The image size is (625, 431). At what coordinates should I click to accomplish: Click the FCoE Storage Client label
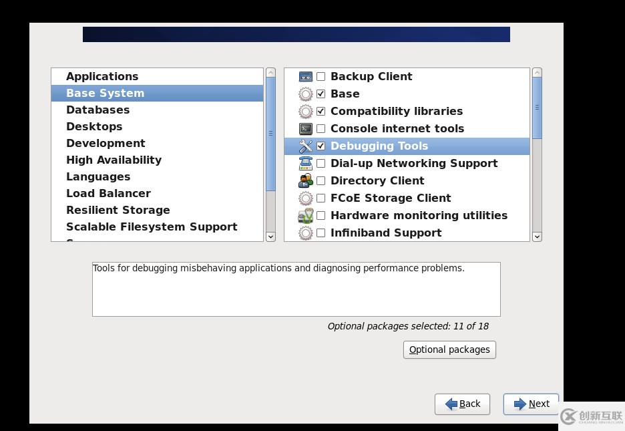391,198
